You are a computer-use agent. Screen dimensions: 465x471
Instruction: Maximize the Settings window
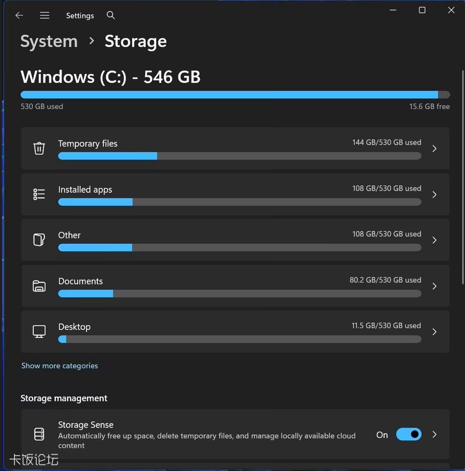point(422,10)
